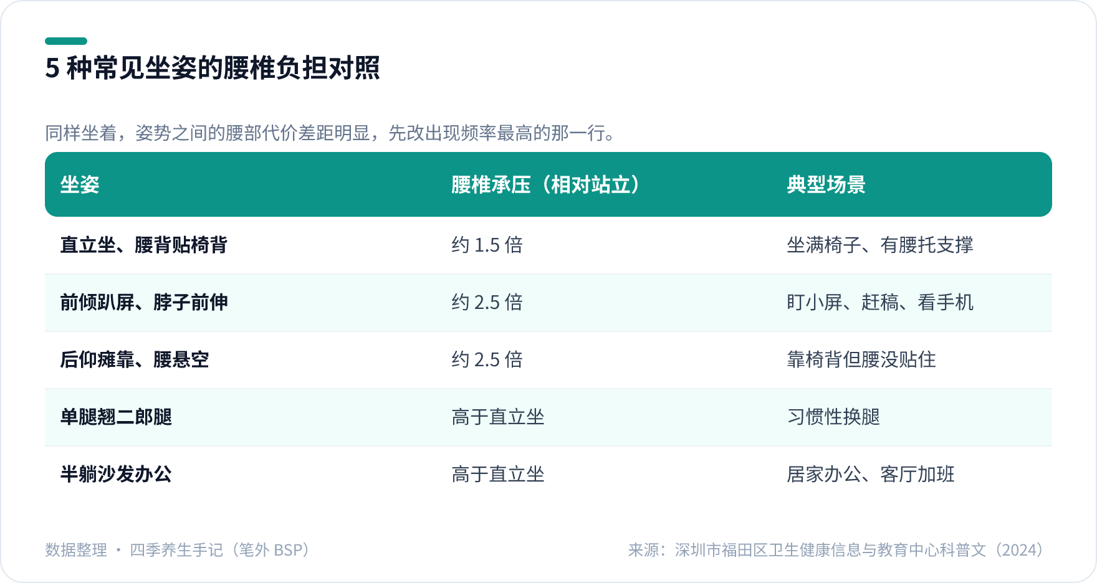The image size is (1097, 583).
Task: Select the cell 单腿翘二郎腿
Action: pyautogui.click(x=115, y=417)
